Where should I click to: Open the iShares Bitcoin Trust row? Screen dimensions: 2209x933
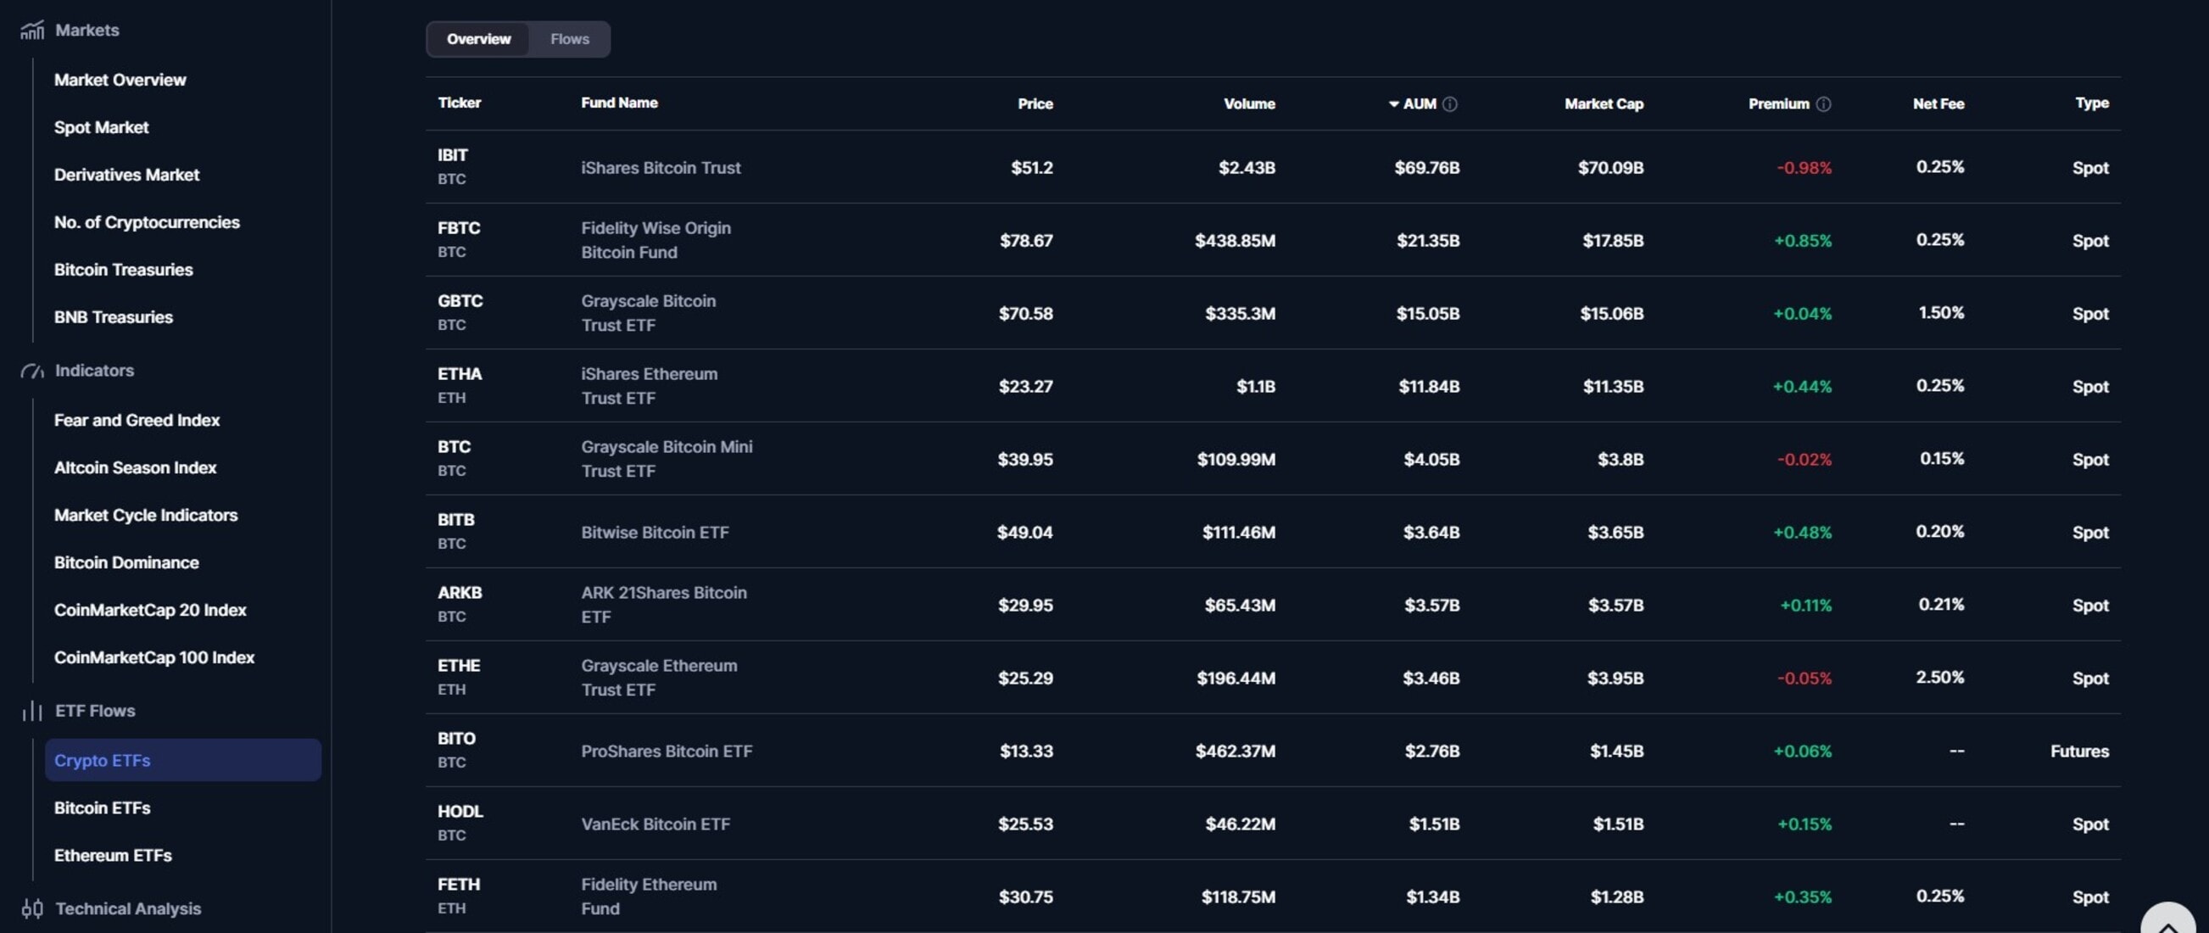tap(661, 168)
